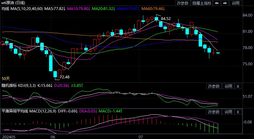Click the right arrow scroll icon
The height and width of the screenshot is (139, 254).
click(x=225, y=3)
